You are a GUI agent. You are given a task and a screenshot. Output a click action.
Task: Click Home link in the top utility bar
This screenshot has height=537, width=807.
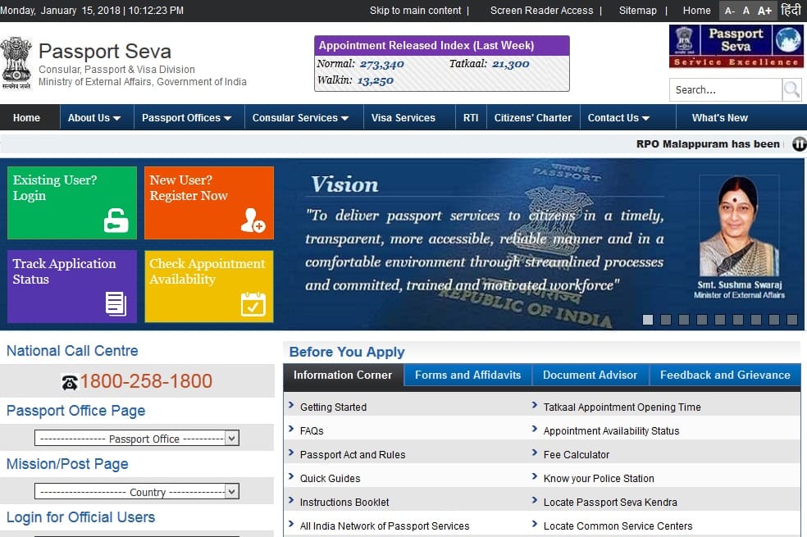(696, 11)
